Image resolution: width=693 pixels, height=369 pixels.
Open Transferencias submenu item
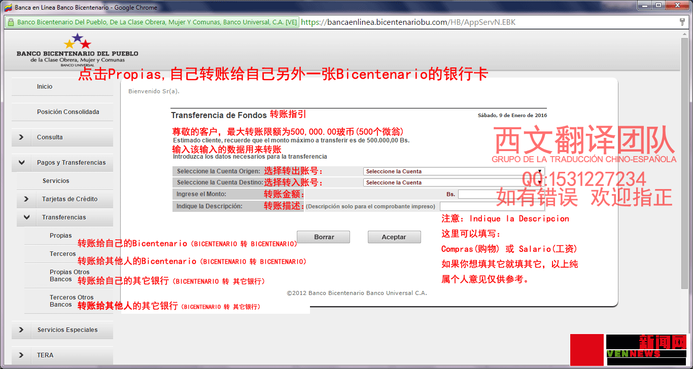coord(64,217)
